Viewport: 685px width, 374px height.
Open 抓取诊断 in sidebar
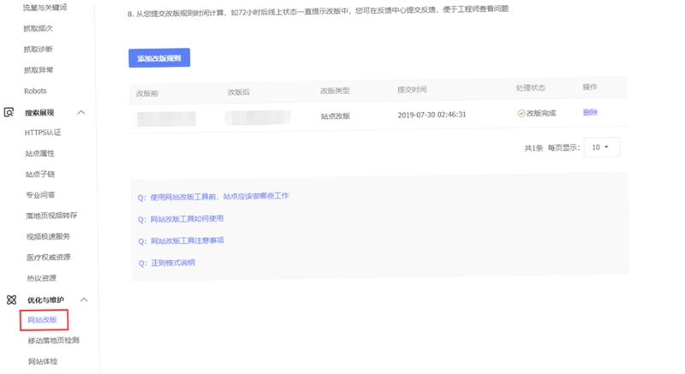pyautogui.click(x=38, y=50)
